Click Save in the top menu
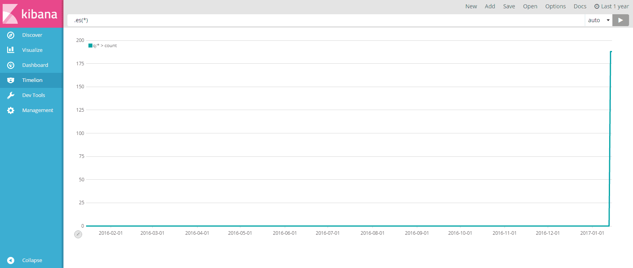The height and width of the screenshot is (268, 633). 509,6
